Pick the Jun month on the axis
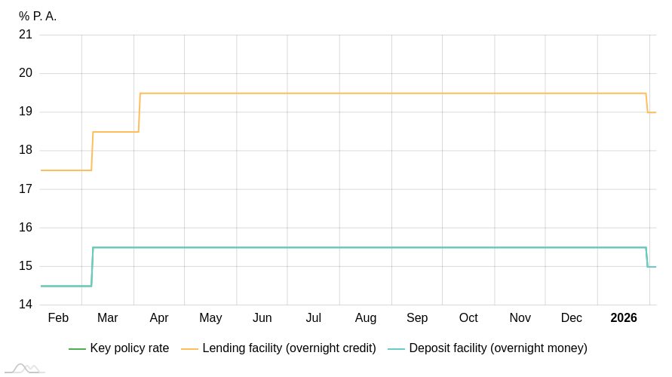Viewport: 672px width, 377px height. (262, 318)
